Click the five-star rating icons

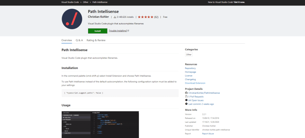146,17
